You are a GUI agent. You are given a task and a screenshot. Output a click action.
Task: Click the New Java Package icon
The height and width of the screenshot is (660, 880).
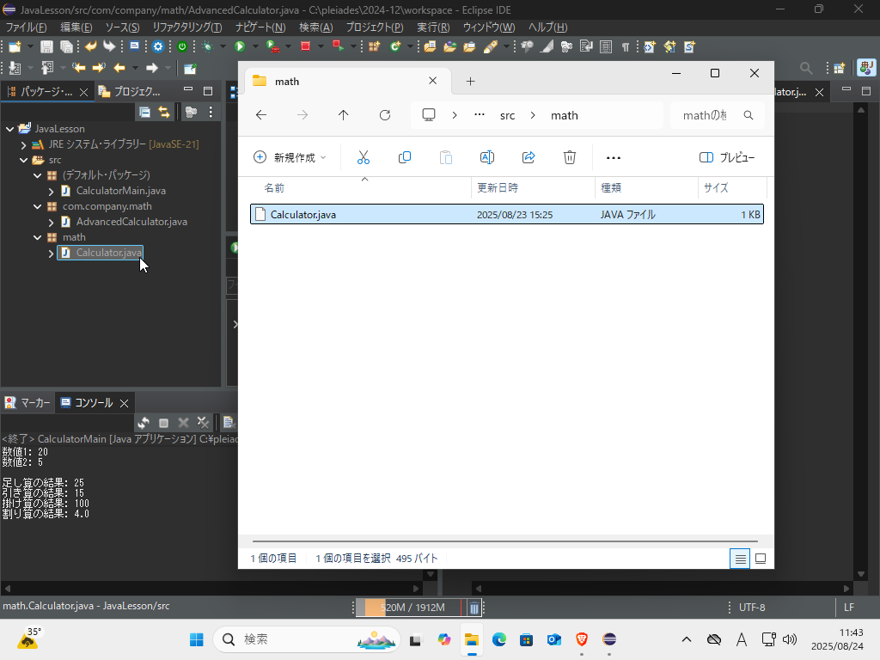(374, 47)
